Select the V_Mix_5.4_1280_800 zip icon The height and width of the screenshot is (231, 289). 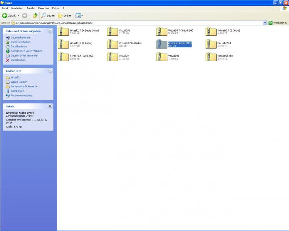pos(63,57)
